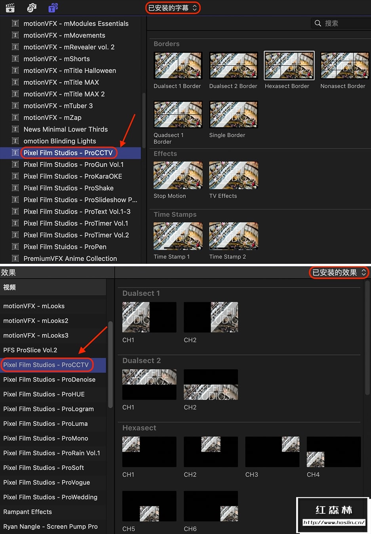The width and height of the screenshot is (371, 534).
Task: Click title icon beside motionVFX - mShorts
Action: point(15,59)
